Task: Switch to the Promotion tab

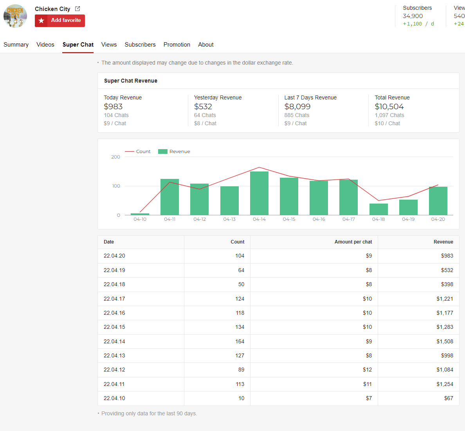Action: click(x=177, y=45)
